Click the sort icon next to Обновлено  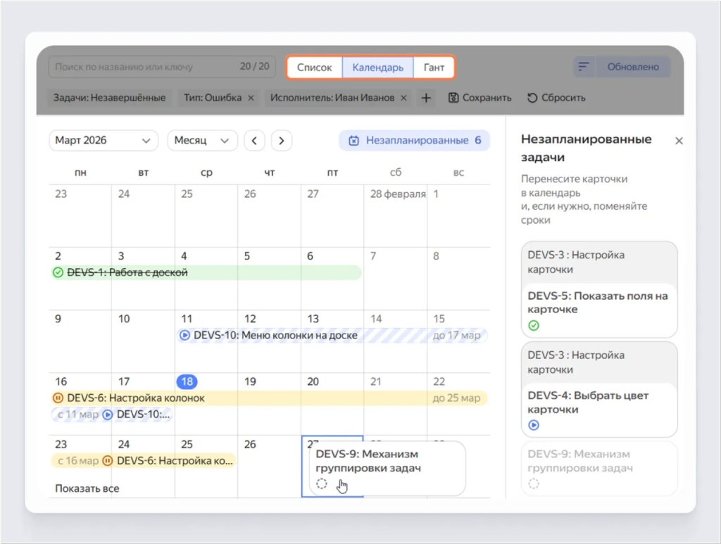pos(584,68)
